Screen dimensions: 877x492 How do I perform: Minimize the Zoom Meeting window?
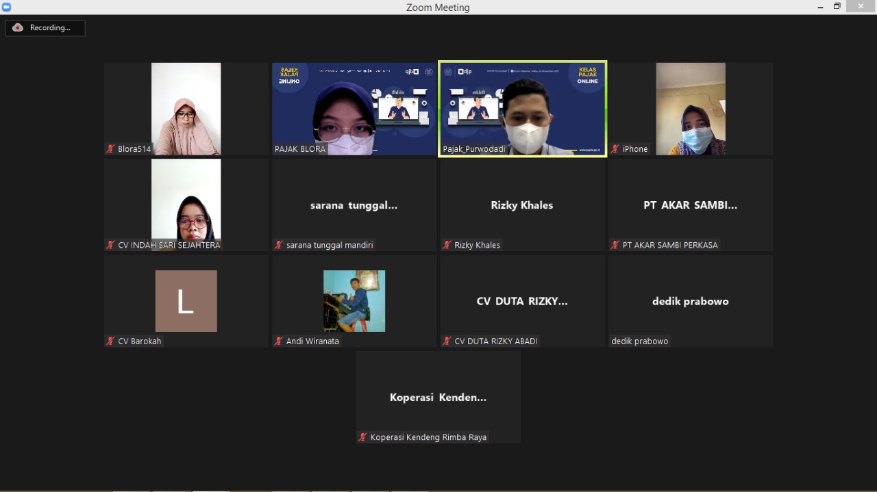[820, 7]
